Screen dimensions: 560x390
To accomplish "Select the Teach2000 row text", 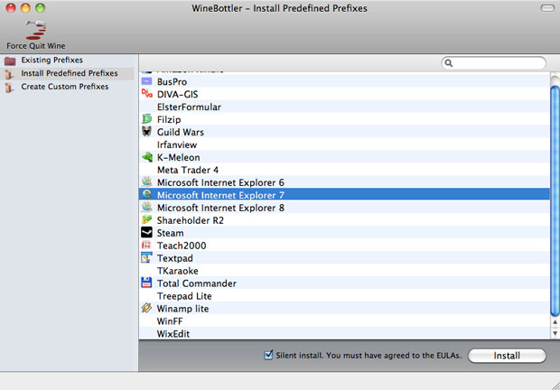I will [182, 246].
